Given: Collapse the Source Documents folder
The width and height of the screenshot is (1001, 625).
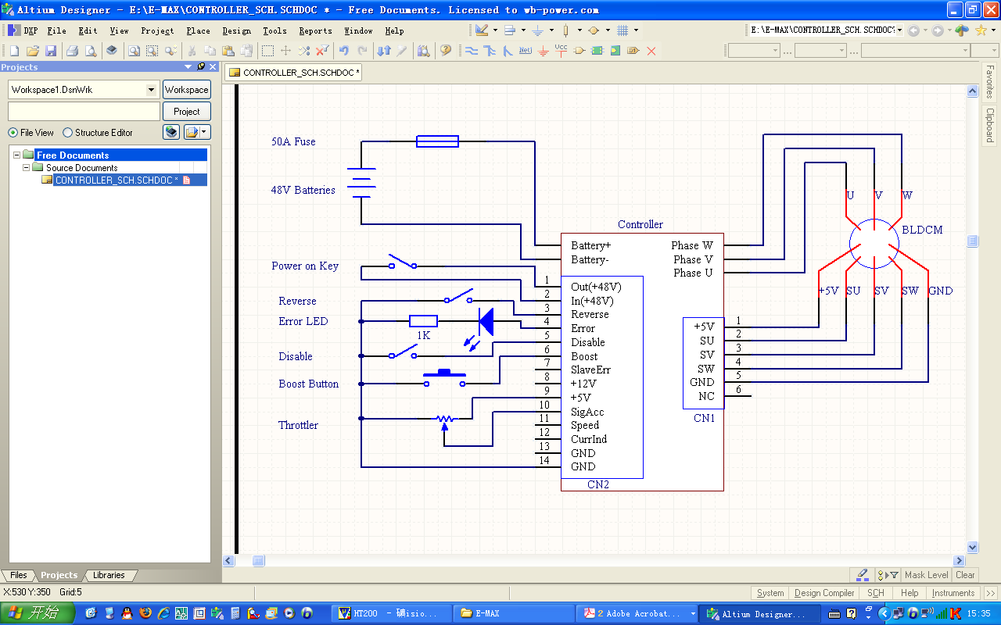Looking at the screenshot, I should (27, 167).
